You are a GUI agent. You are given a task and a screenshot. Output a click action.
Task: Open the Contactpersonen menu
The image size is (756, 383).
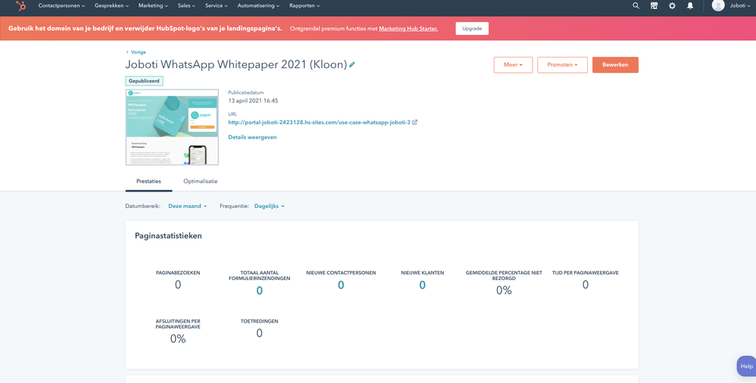(x=61, y=6)
